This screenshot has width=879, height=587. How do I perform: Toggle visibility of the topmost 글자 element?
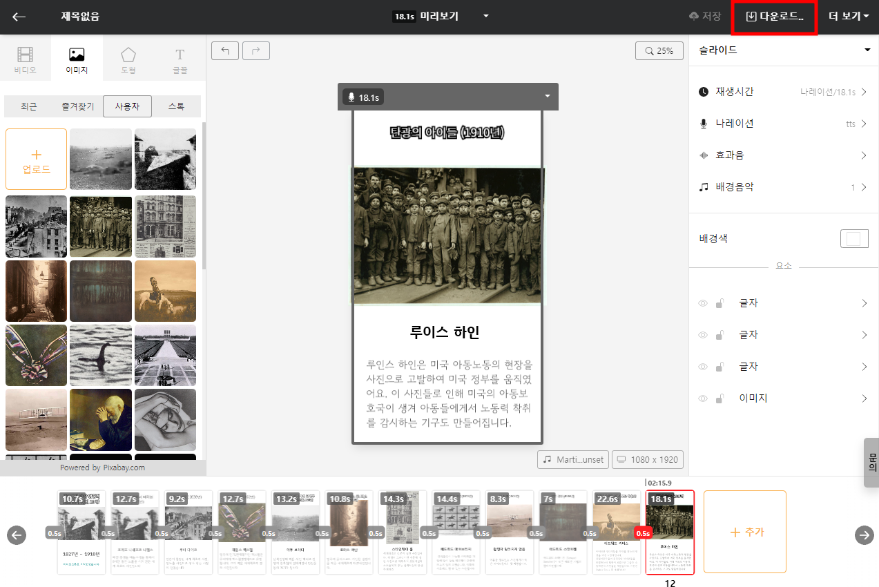click(703, 303)
